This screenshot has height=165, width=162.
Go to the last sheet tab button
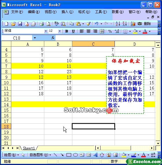18,148
